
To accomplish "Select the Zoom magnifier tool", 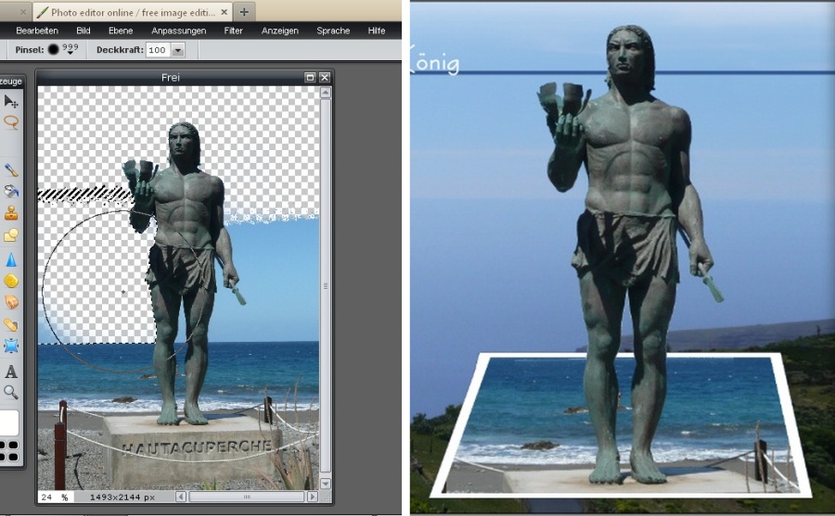I will click(11, 392).
